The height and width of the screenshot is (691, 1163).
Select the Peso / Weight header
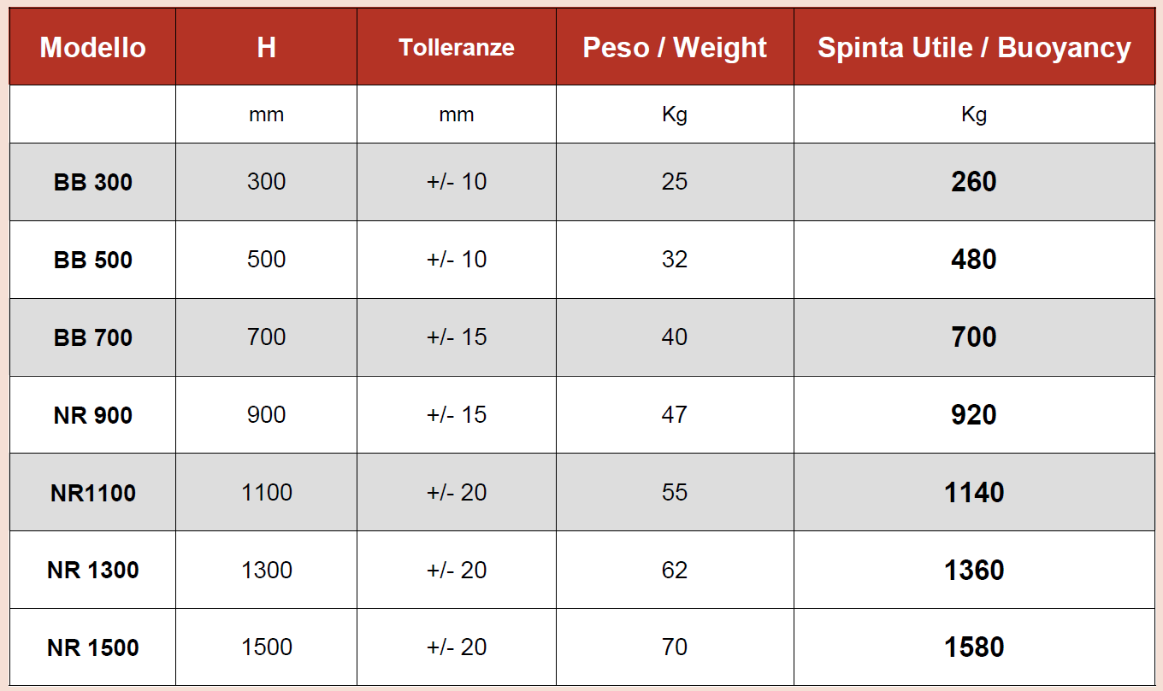pos(675,47)
